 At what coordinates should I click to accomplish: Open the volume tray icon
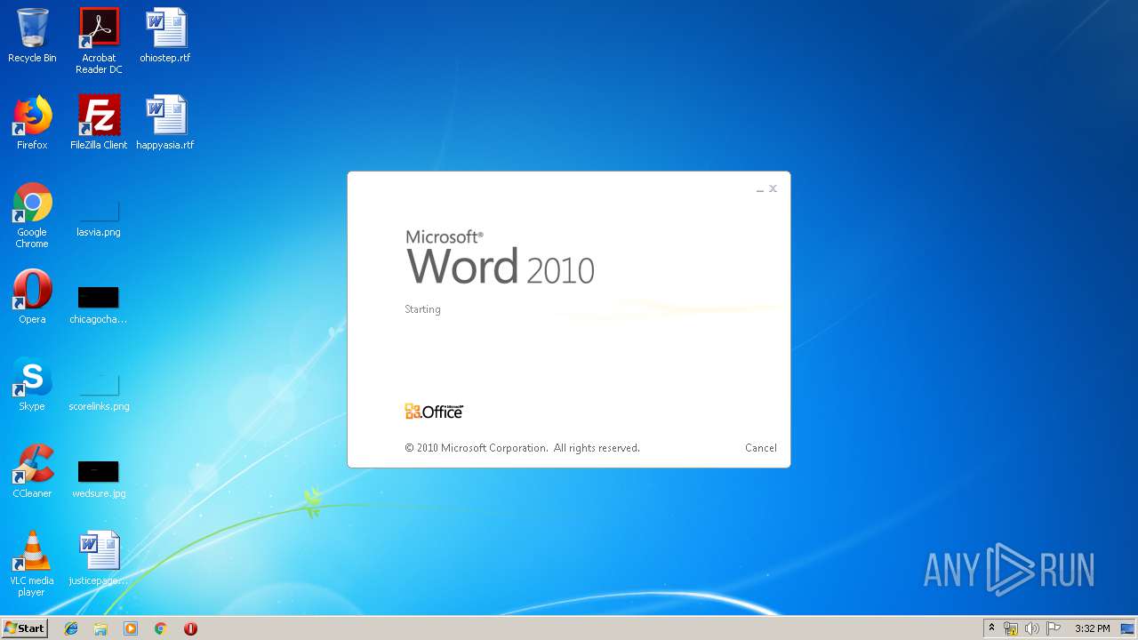click(1032, 628)
